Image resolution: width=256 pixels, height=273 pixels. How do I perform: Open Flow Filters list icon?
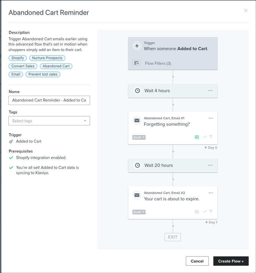(136, 63)
